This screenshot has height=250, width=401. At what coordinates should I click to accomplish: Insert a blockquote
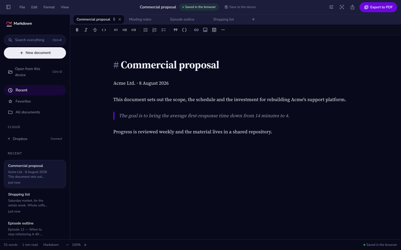point(175,30)
